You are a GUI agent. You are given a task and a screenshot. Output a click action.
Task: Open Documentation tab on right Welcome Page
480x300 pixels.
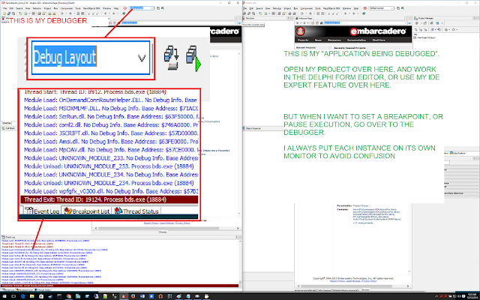(356, 40)
